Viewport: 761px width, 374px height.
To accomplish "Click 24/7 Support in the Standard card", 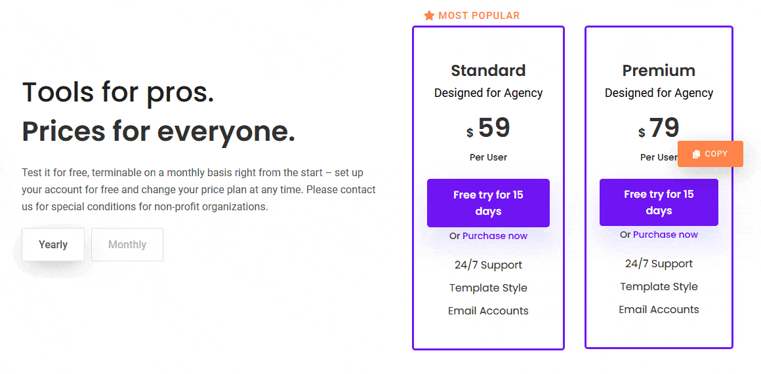I will (488, 265).
